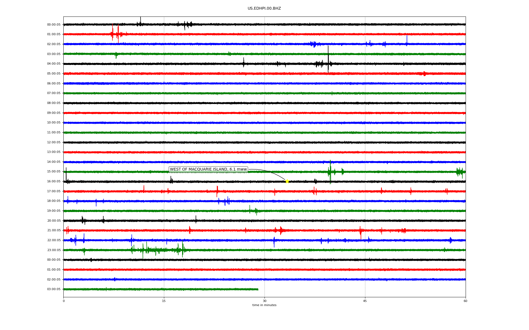
Task: Click the yellow star earthquake marker
Action: pos(287,181)
